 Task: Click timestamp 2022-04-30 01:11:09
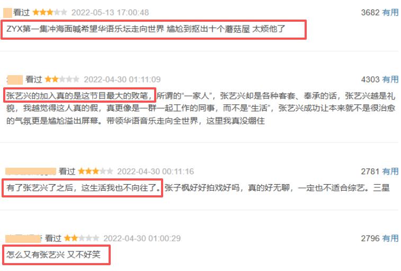122,79
